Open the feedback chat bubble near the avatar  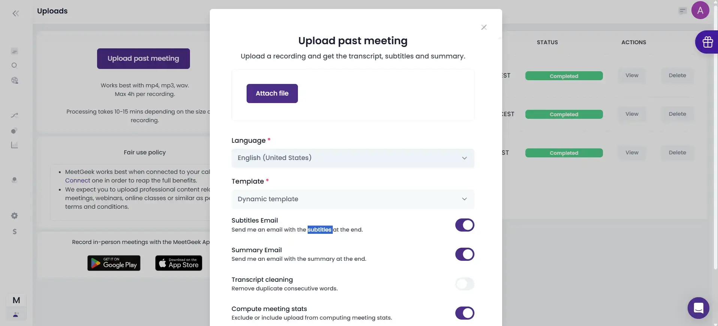(x=682, y=10)
